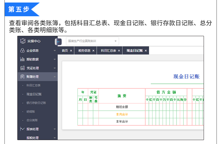Click the 本月合计 row in table
This screenshot has width=221, height=144.
(x=122, y=114)
